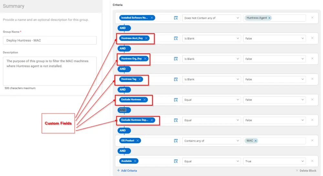Open field lookup for Exclude Huntress Dep... row

[x=176, y=120]
